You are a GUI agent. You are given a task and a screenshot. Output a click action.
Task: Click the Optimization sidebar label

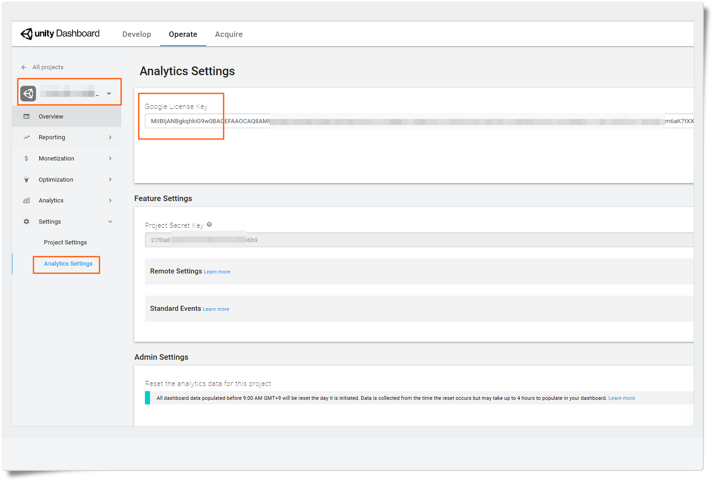[56, 180]
